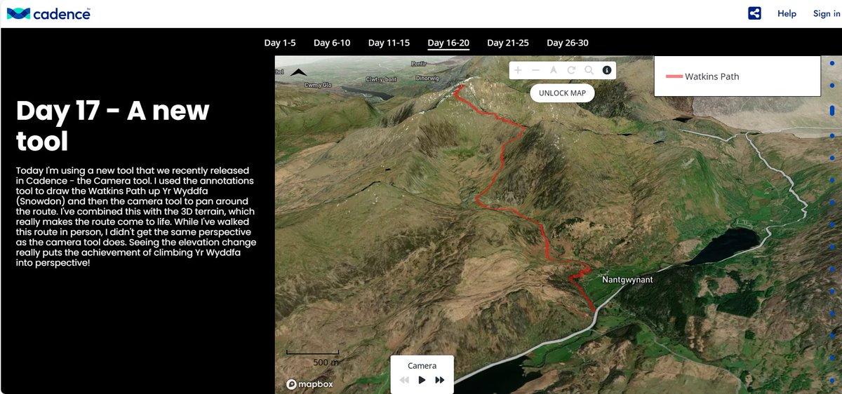The height and width of the screenshot is (394, 842).
Task: Click the Camera panel label
Action: tap(422, 365)
